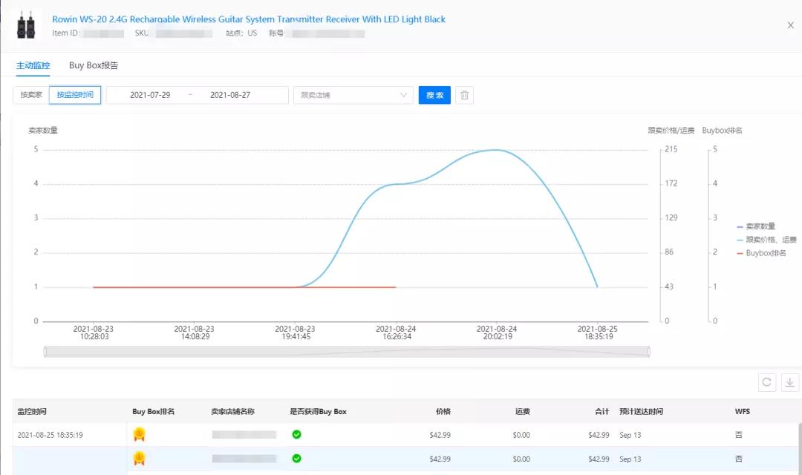Select the 按监控时间 view toggle
This screenshot has width=802, height=475.
75,95
